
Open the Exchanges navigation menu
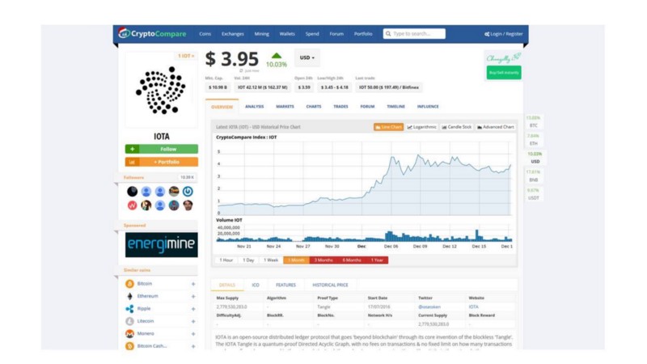(233, 34)
